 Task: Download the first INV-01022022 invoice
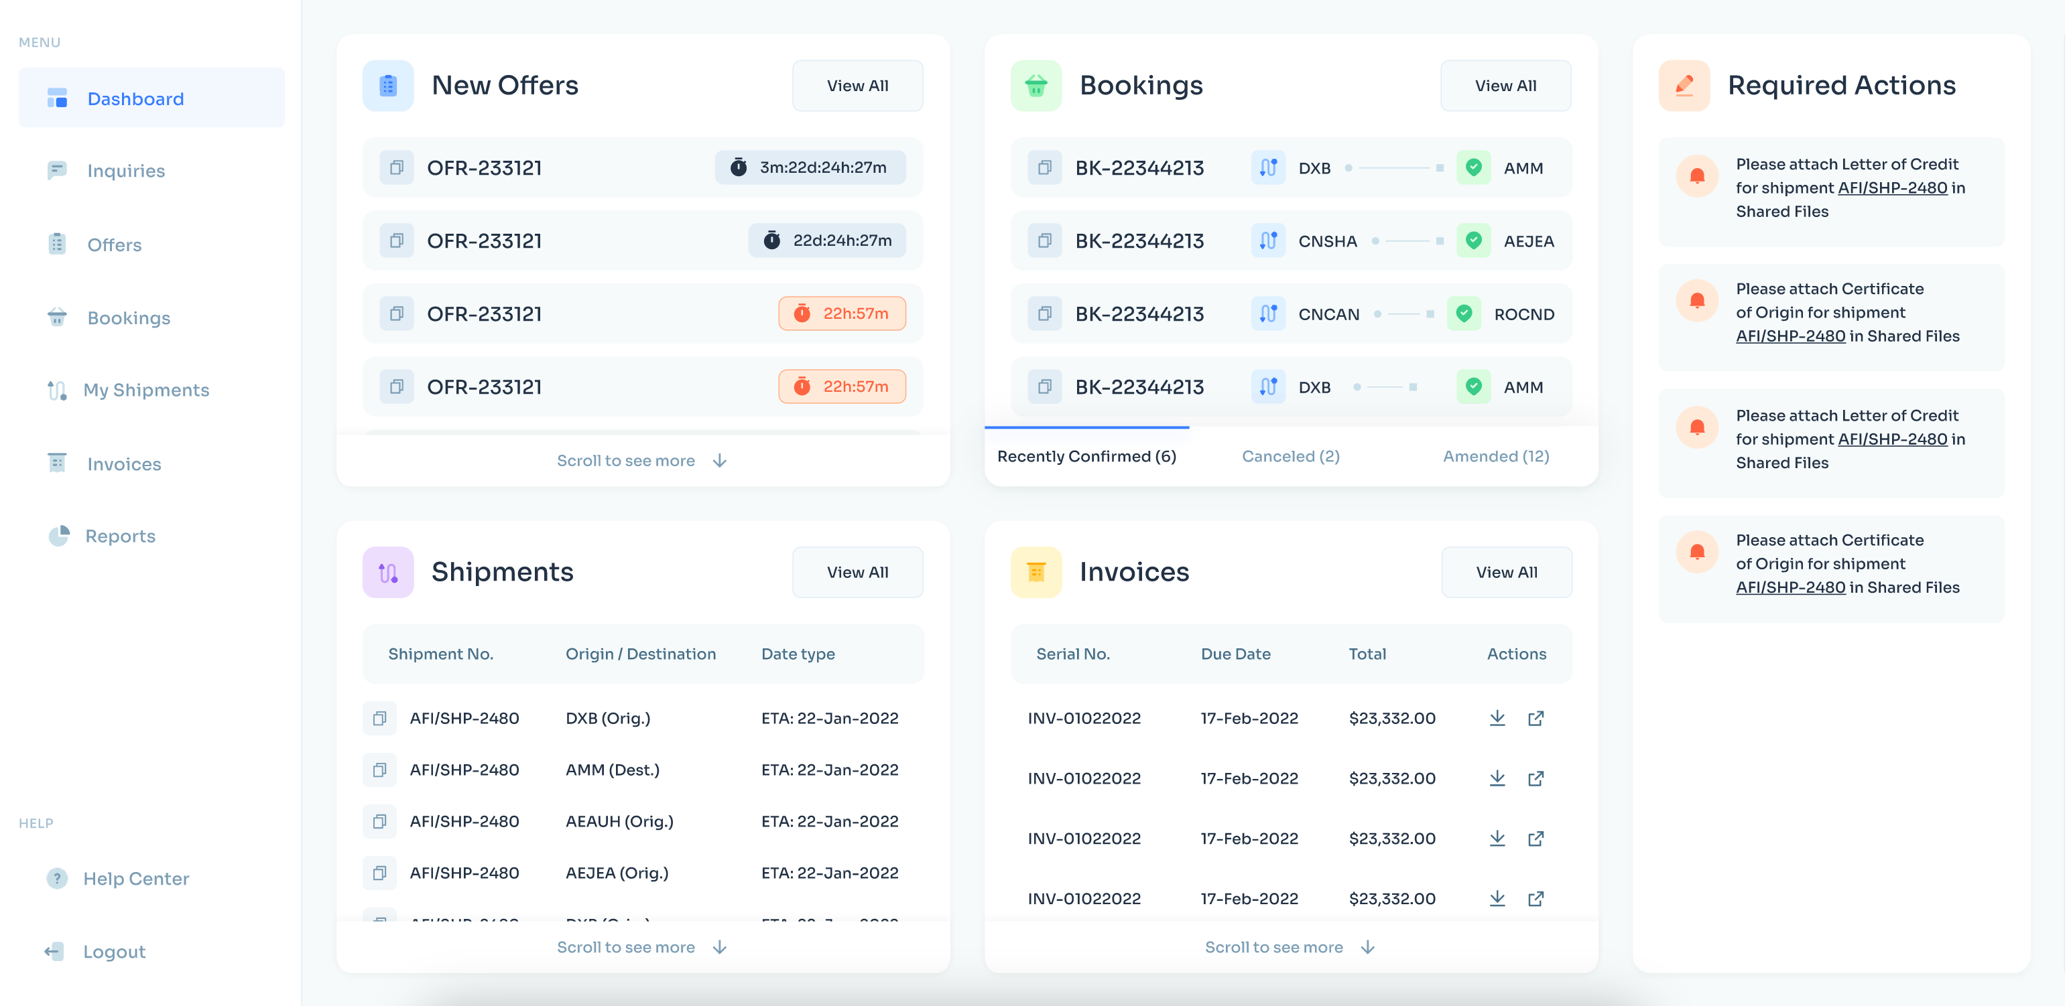[x=1497, y=718]
